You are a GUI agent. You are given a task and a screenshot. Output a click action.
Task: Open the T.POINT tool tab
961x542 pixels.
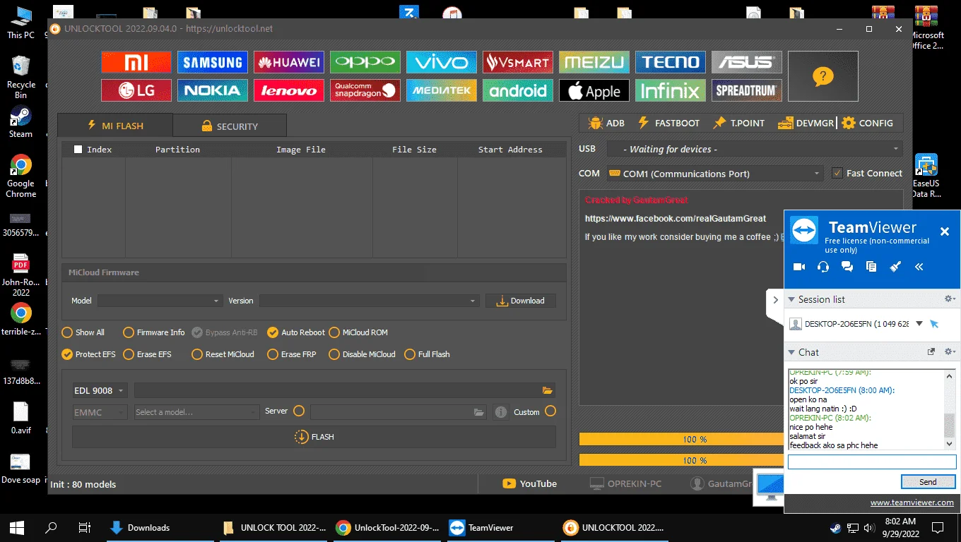coord(738,123)
